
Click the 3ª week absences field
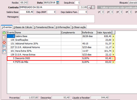(x=121, y=12)
